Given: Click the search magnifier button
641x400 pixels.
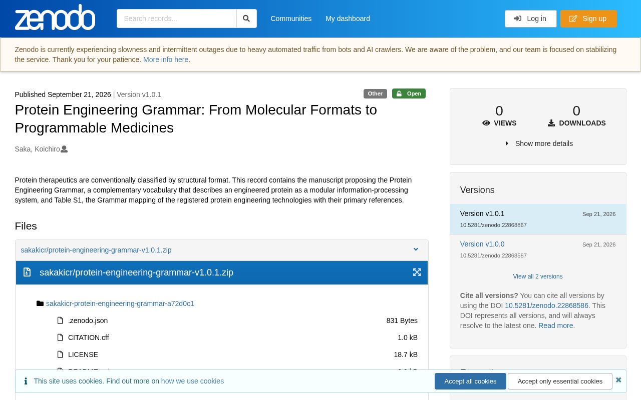Looking at the screenshot, I should pos(246,18).
